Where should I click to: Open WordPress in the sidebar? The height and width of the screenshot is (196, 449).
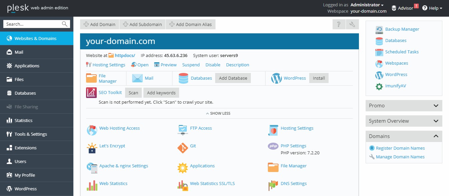point(37,189)
